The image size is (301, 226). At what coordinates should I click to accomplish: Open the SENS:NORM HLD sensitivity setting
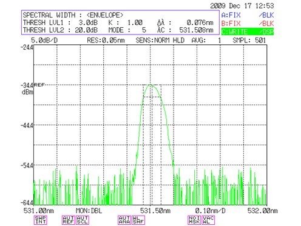point(160,41)
